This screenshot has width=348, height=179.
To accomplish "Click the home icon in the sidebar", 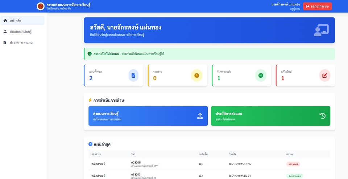I will coord(5,20).
